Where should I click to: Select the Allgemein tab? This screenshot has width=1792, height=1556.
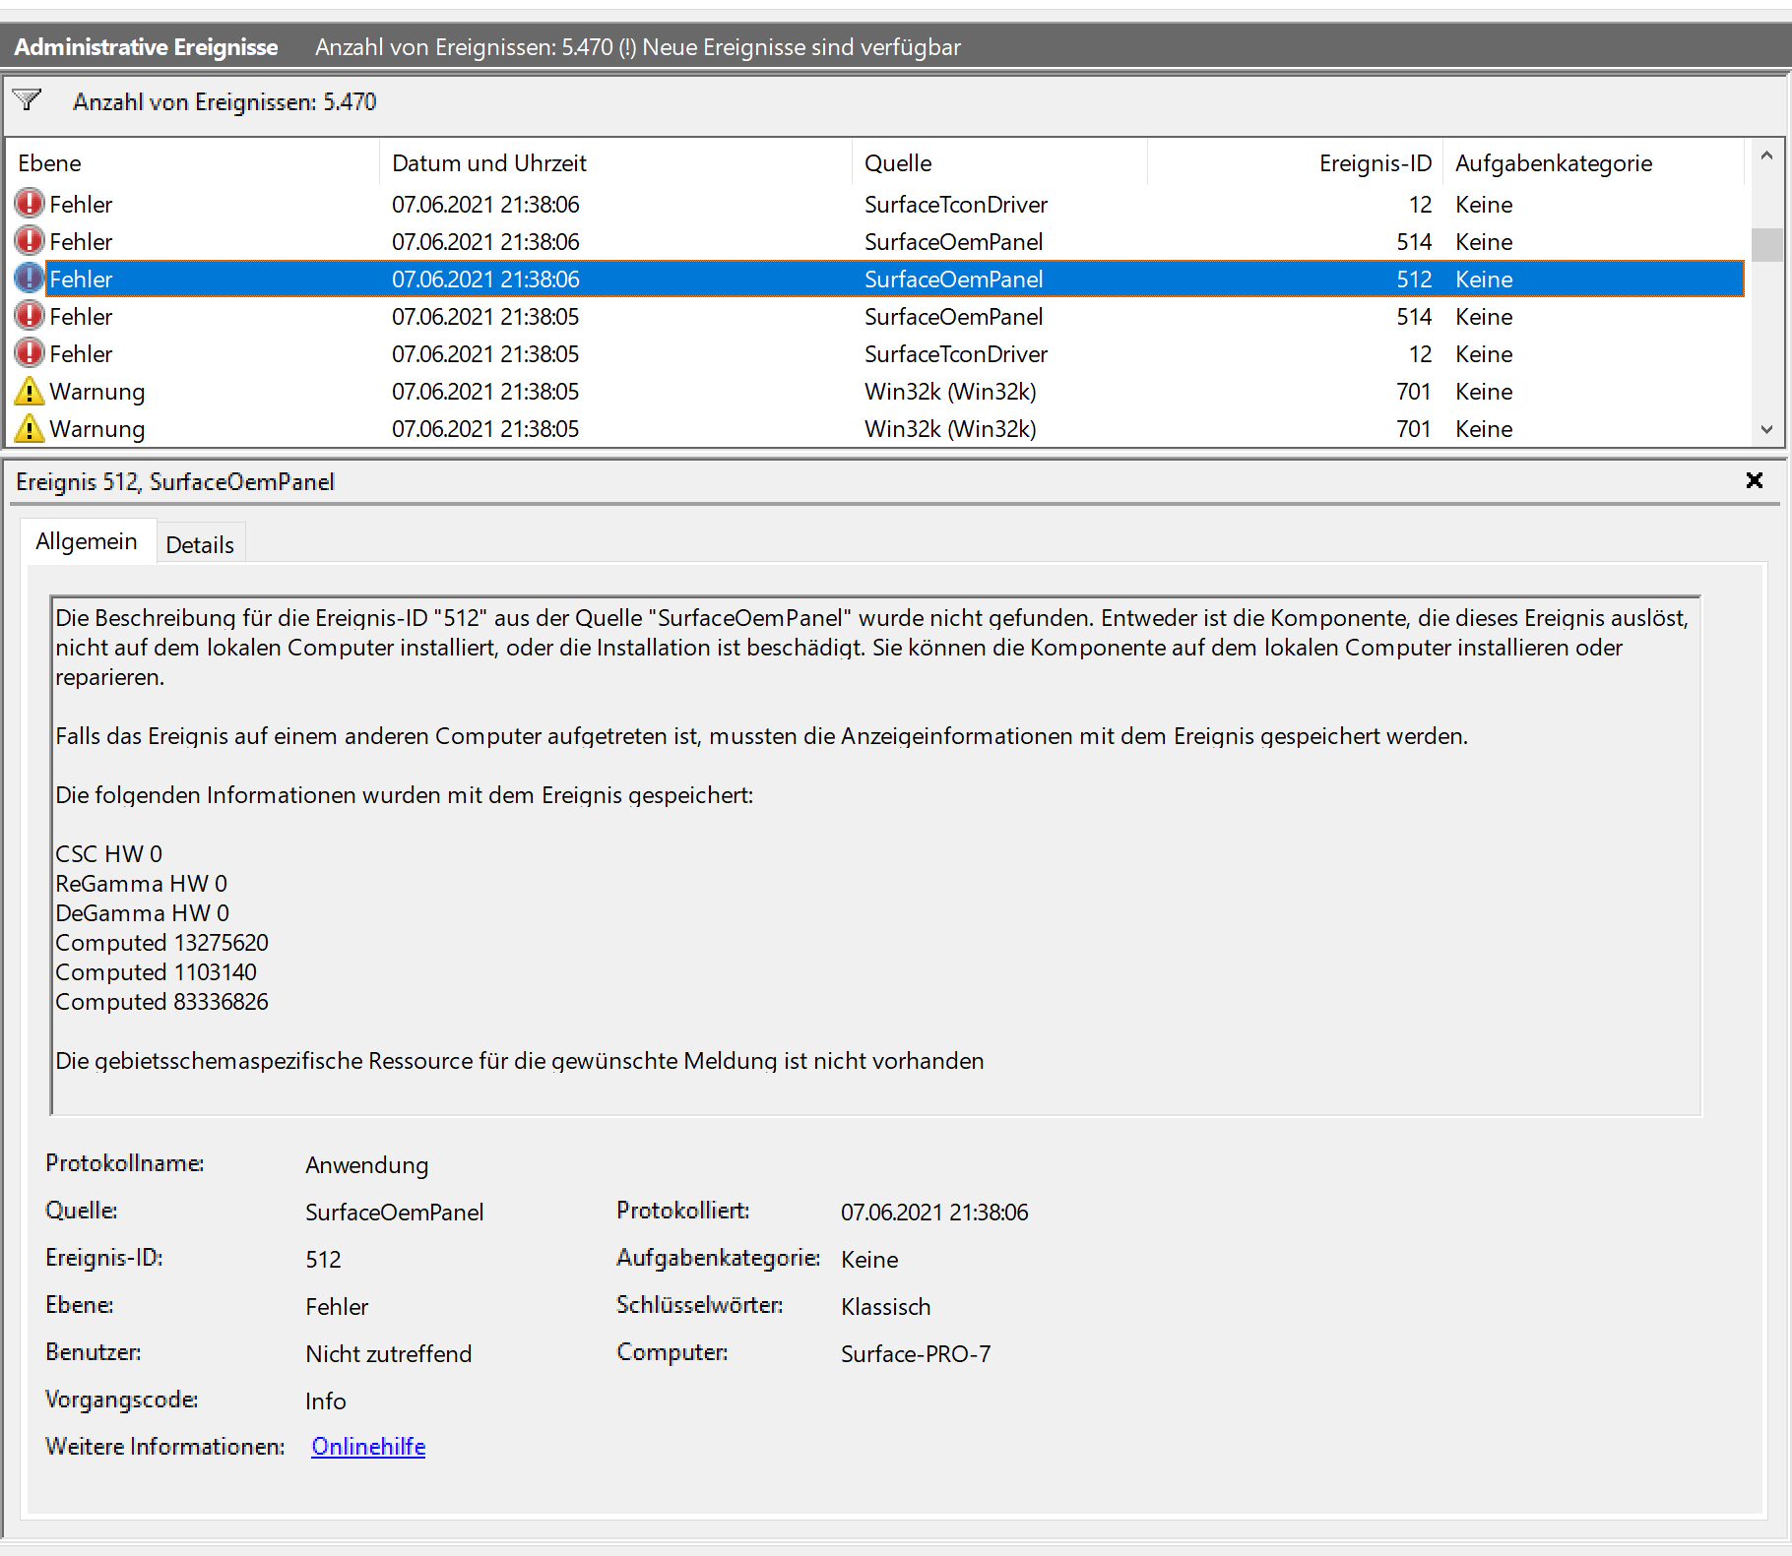[x=87, y=541]
